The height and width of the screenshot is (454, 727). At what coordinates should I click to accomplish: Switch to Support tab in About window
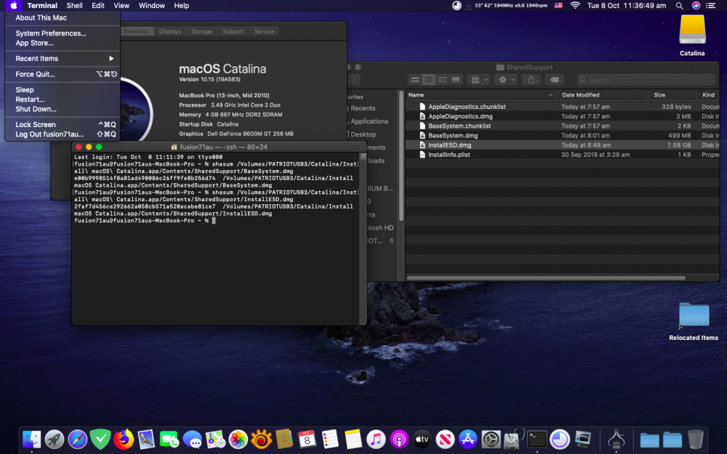(233, 31)
